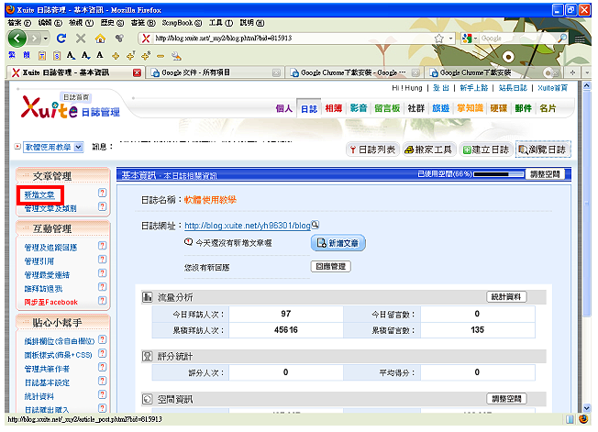Screen dimensions: 598x432
Task: Click the 登出 link at top
Action: click(x=441, y=88)
